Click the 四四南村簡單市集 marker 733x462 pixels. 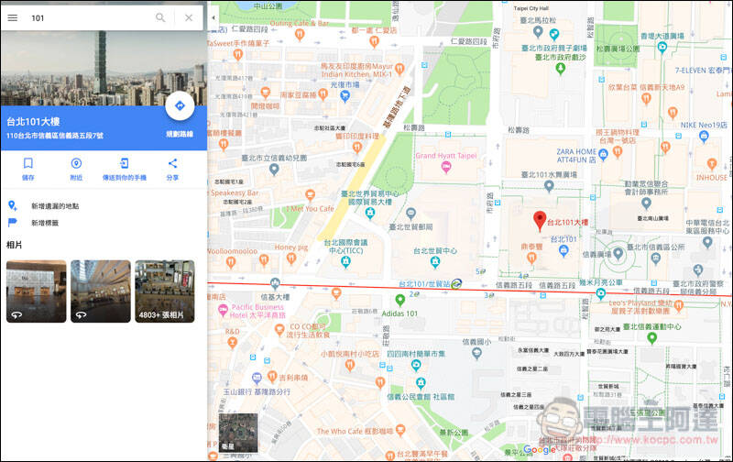pos(416,366)
